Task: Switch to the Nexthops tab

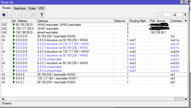Action: point(20,8)
